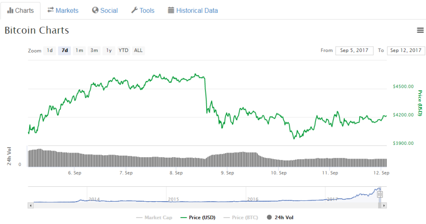Open the Historical Data tab
The height and width of the screenshot is (224, 426).
[193, 10]
